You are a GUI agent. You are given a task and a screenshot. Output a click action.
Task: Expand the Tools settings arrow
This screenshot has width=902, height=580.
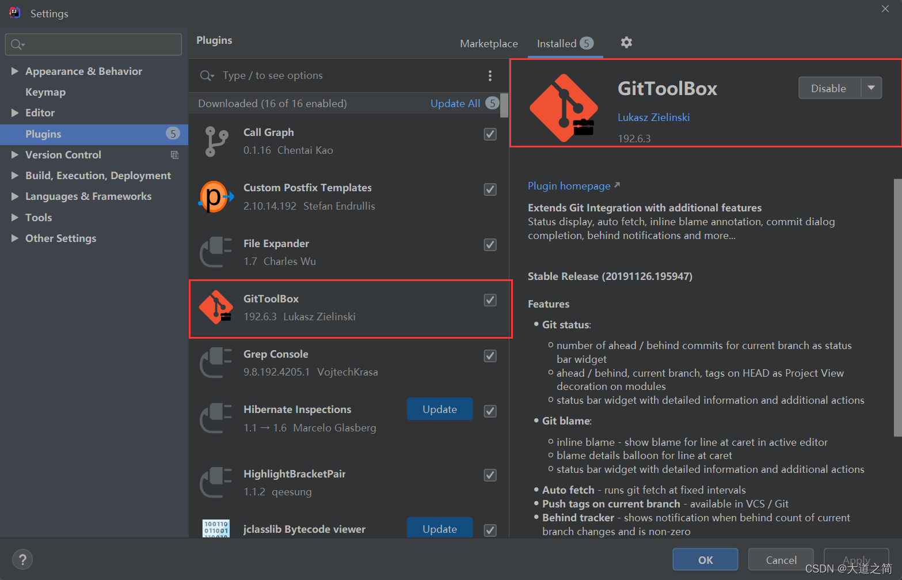[x=15, y=217]
